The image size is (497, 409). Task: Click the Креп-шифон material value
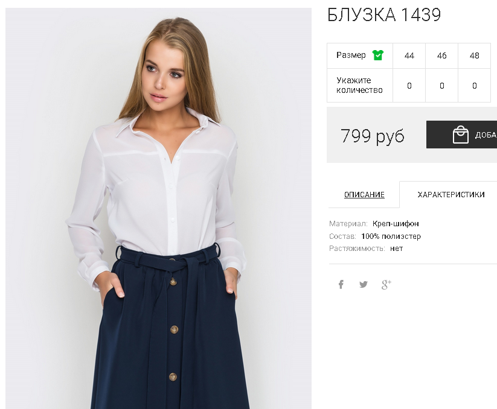396,223
